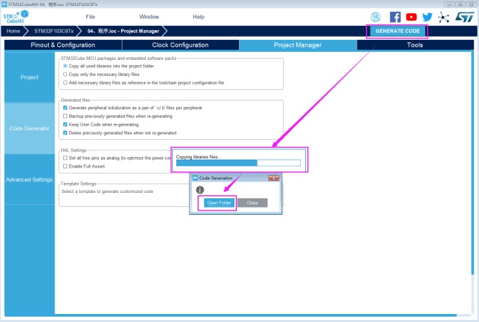479x322 pixels.
Task: Click the Copying libraries files progress bar
Action: [x=238, y=163]
